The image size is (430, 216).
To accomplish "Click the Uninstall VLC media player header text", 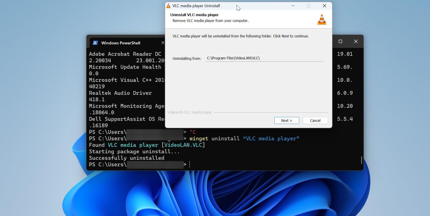I will (194, 15).
